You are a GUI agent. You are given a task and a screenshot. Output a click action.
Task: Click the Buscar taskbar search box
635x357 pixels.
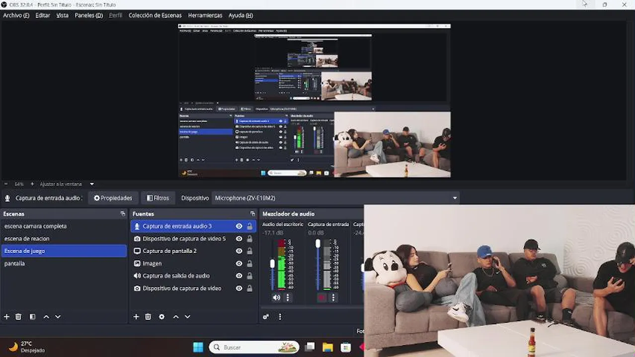pos(254,347)
